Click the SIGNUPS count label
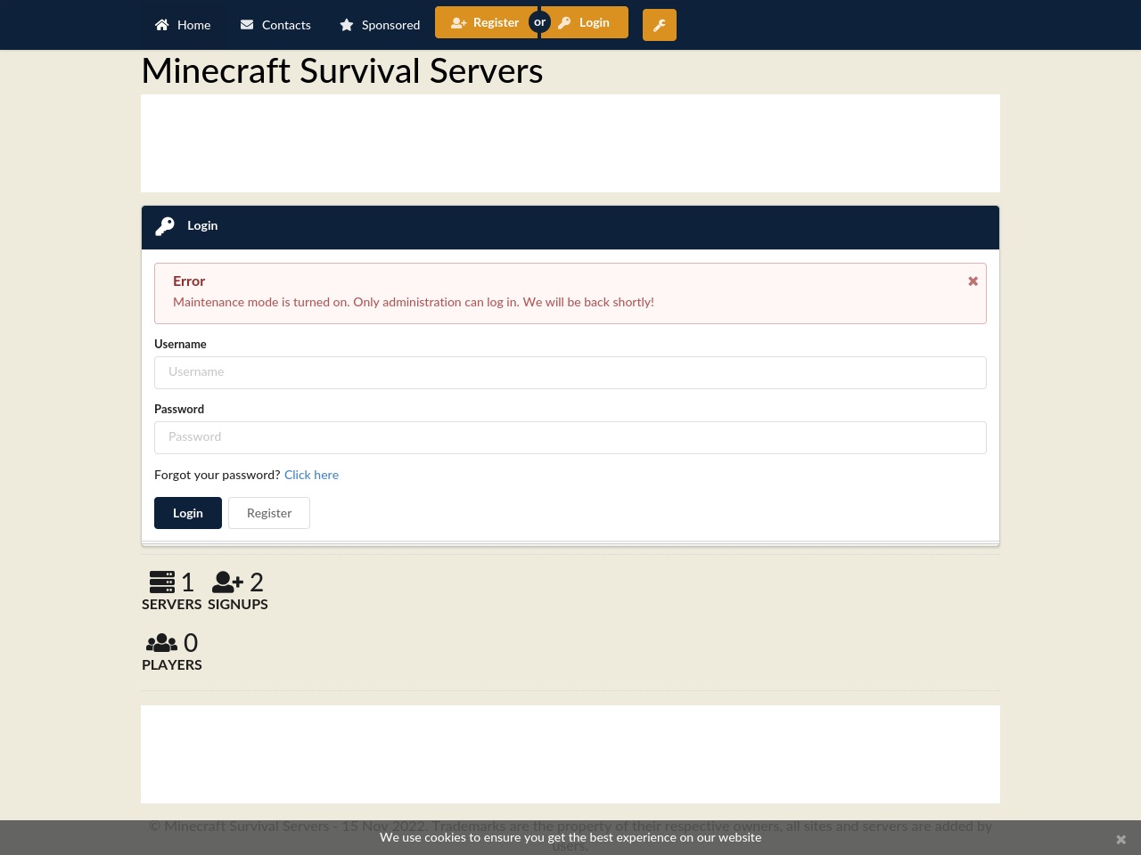 [238, 604]
